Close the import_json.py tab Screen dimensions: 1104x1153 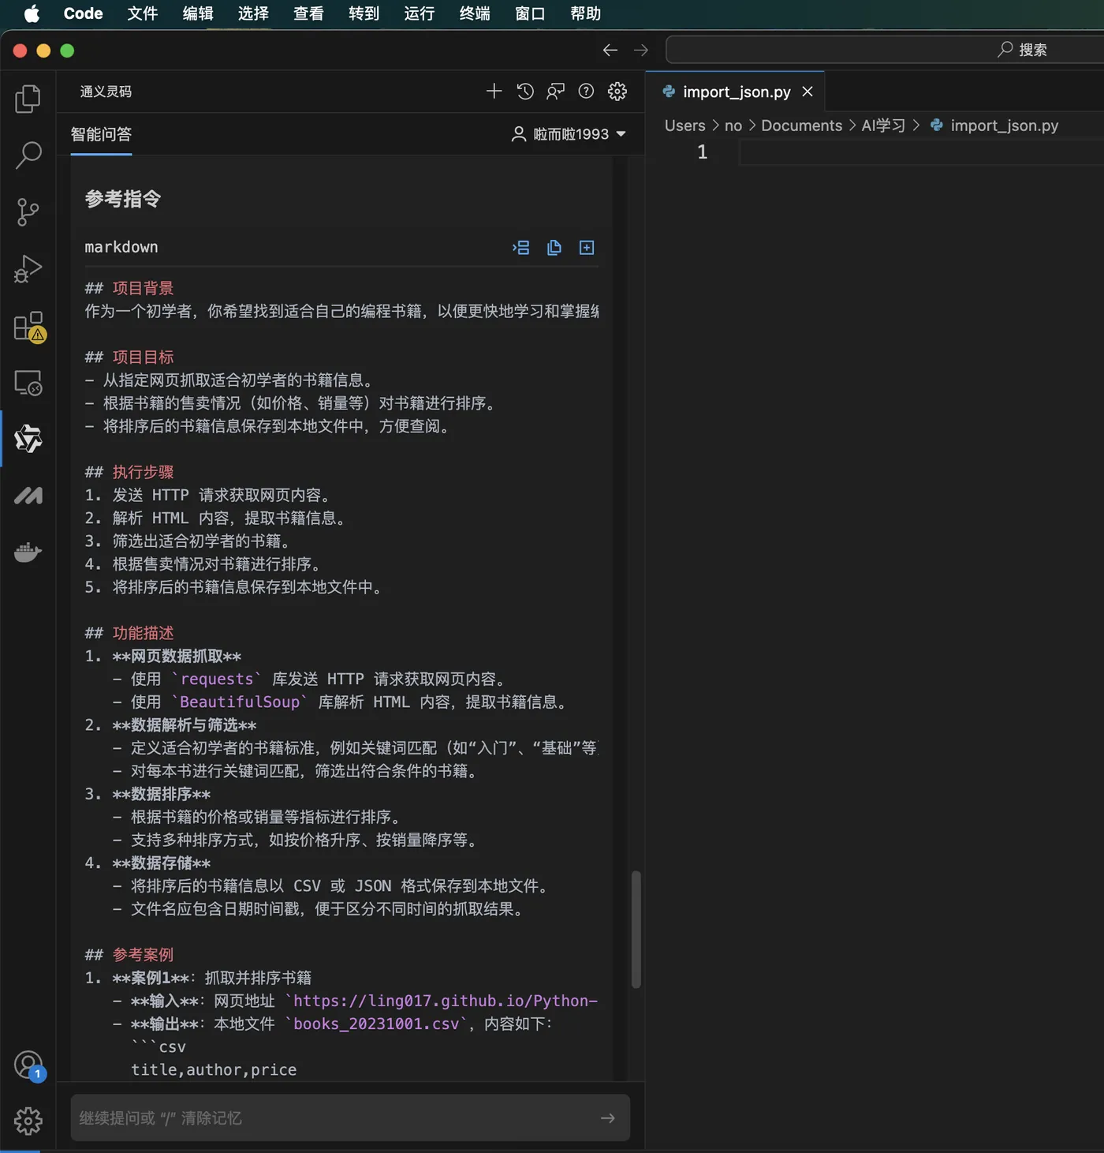[807, 92]
